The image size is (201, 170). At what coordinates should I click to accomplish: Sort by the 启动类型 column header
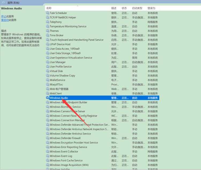point(137,8)
